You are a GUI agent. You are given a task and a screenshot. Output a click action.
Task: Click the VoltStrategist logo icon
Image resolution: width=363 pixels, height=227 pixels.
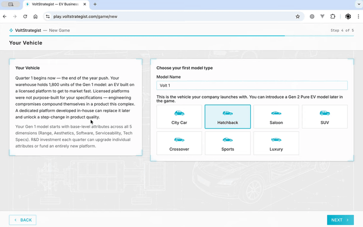[x=11, y=30]
